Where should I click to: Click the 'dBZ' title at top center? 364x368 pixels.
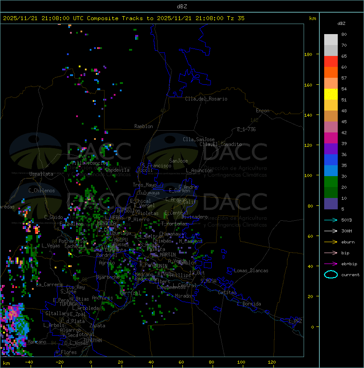(182, 7)
